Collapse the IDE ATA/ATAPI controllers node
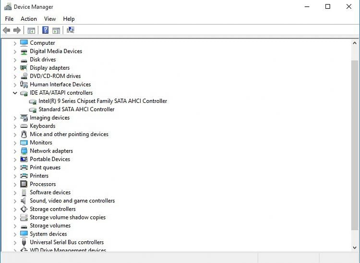360x263 pixels. pyautogui.click(x=15, y=93)
